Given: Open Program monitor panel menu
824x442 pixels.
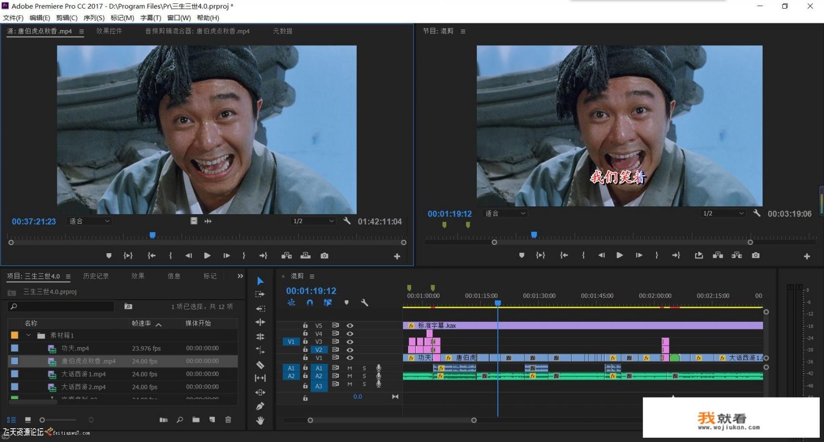Looking at the screenshot, I should click(x=463, y=31).
